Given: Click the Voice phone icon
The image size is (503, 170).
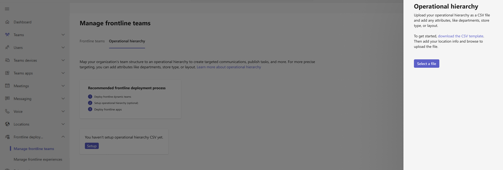Looking at the screenshot, I should [7, 111].
